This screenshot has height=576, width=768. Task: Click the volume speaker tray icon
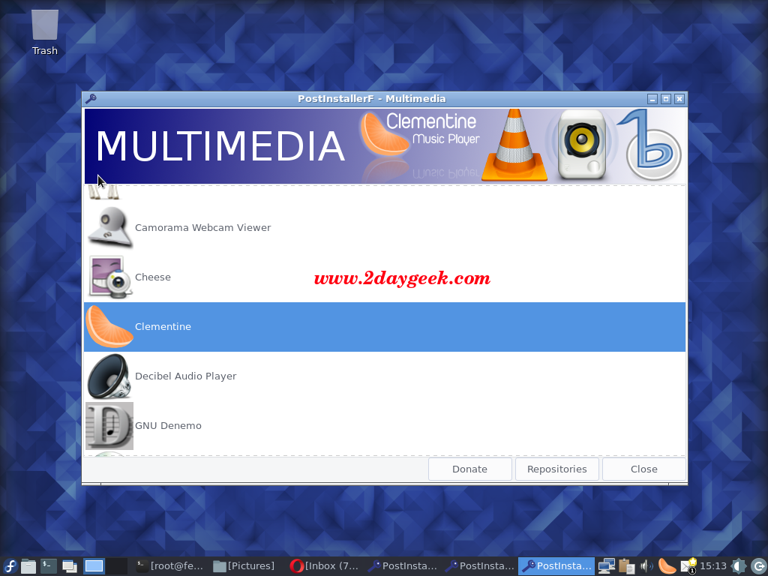(646, 566)
